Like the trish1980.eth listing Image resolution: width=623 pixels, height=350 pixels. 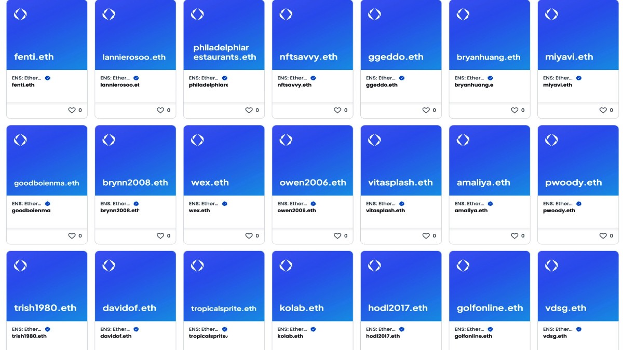click(x=73, y=347)
